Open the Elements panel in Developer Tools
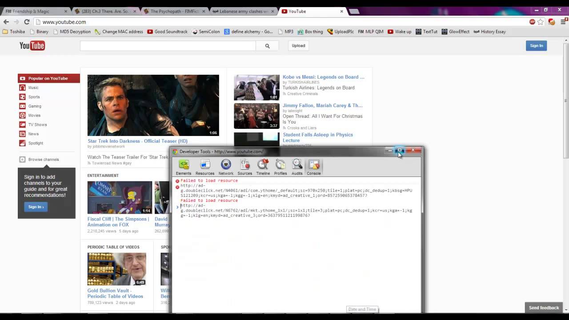Image resolution: width=569 pixels, height=320 pixels. 183,167
